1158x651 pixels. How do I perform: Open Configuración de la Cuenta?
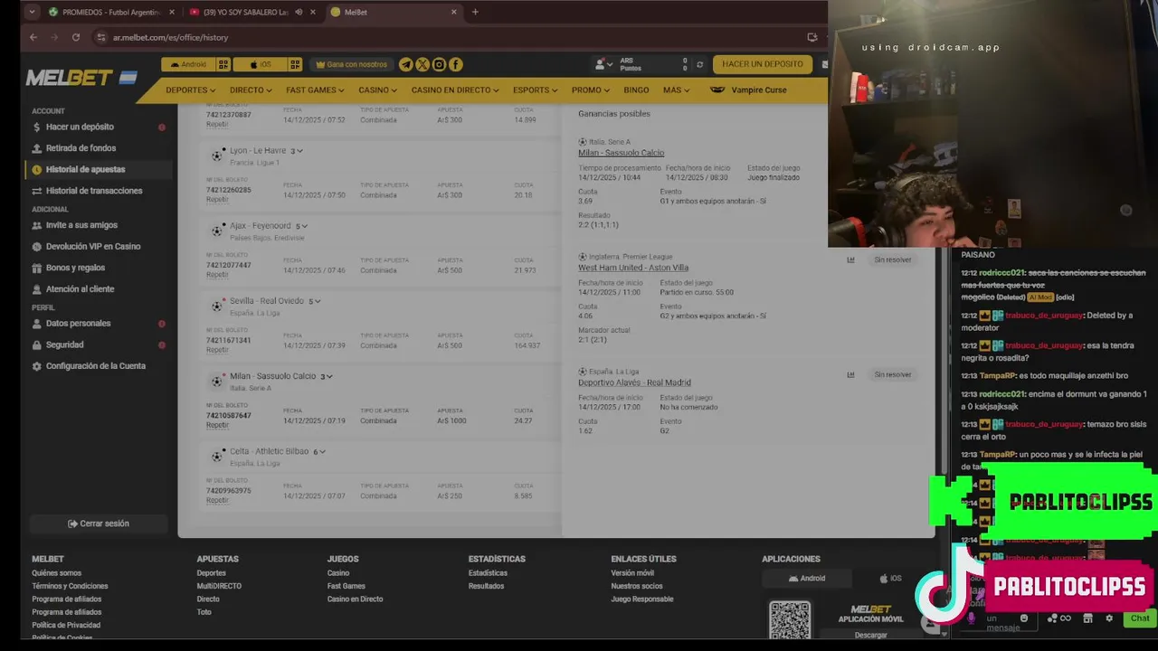[95, 366]
